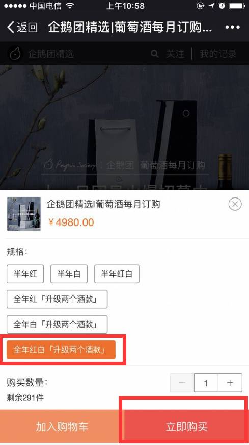Pick 全年红「升级两个酒款」 option

(57, 299)
